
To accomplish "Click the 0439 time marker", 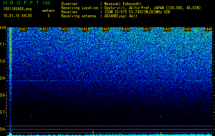I will [188, 29].
